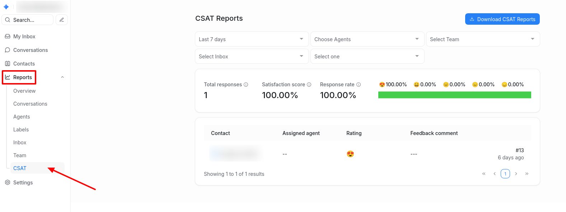Click the previous page arrow
The height and width of the screenshot is (212, 566).
(495, 174)
